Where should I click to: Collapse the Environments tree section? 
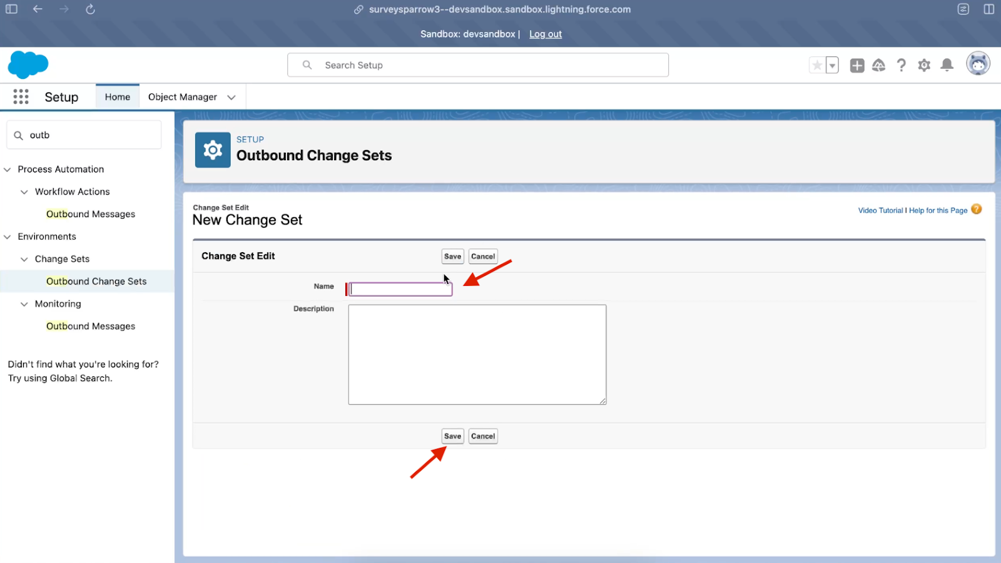(8, 237)
